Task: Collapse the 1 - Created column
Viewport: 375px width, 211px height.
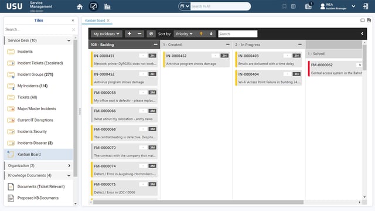Action: (228, 45)
